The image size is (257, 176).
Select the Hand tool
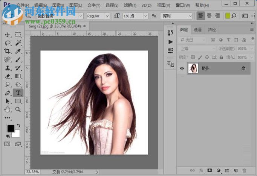(x=8, y=109)
